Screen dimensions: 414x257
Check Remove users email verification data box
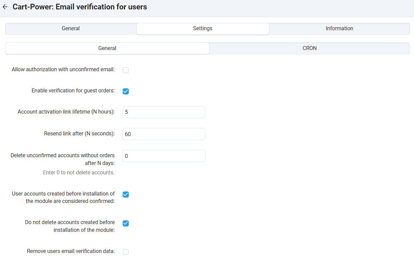[x=126, y=252]
